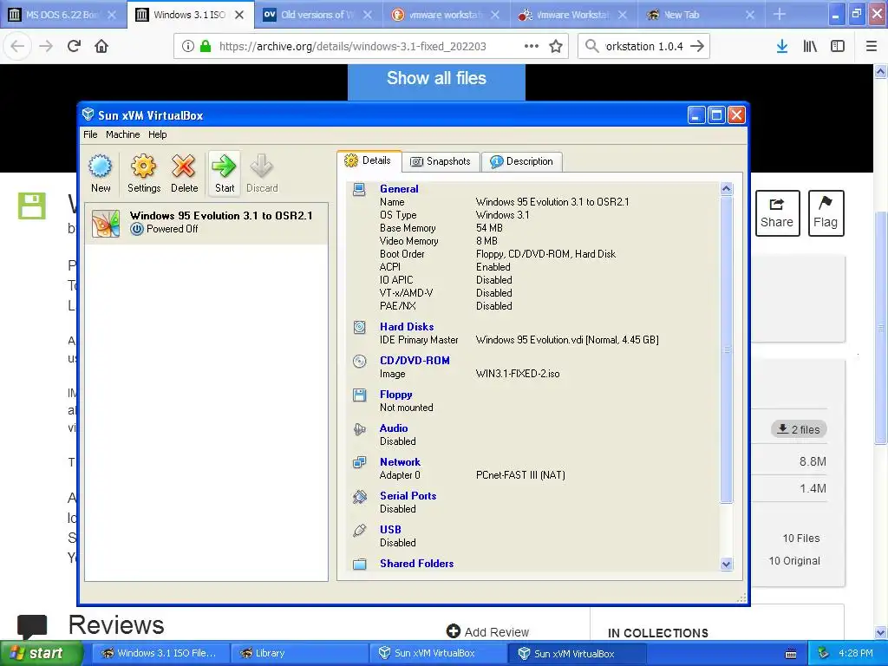888x666 pixels.
Task: Open the Description tab
Action: pyautogui.click(x=521, y=161)
